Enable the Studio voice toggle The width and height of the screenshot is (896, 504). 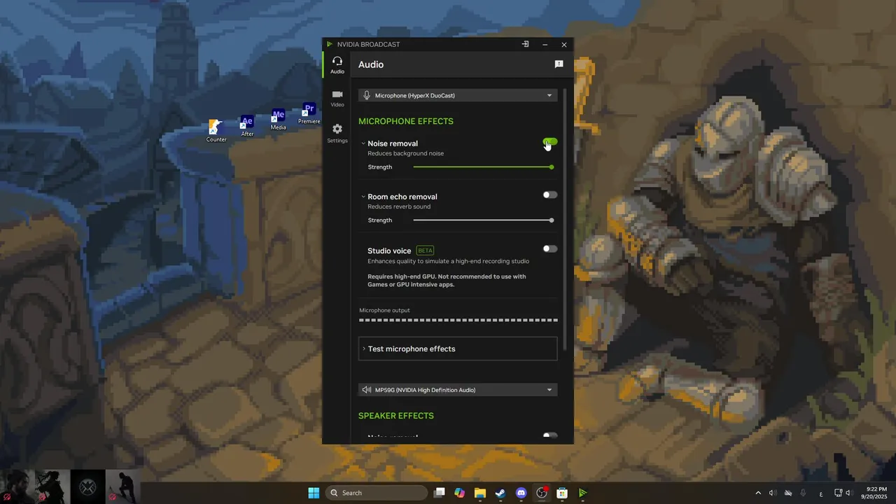click(550, 248)
